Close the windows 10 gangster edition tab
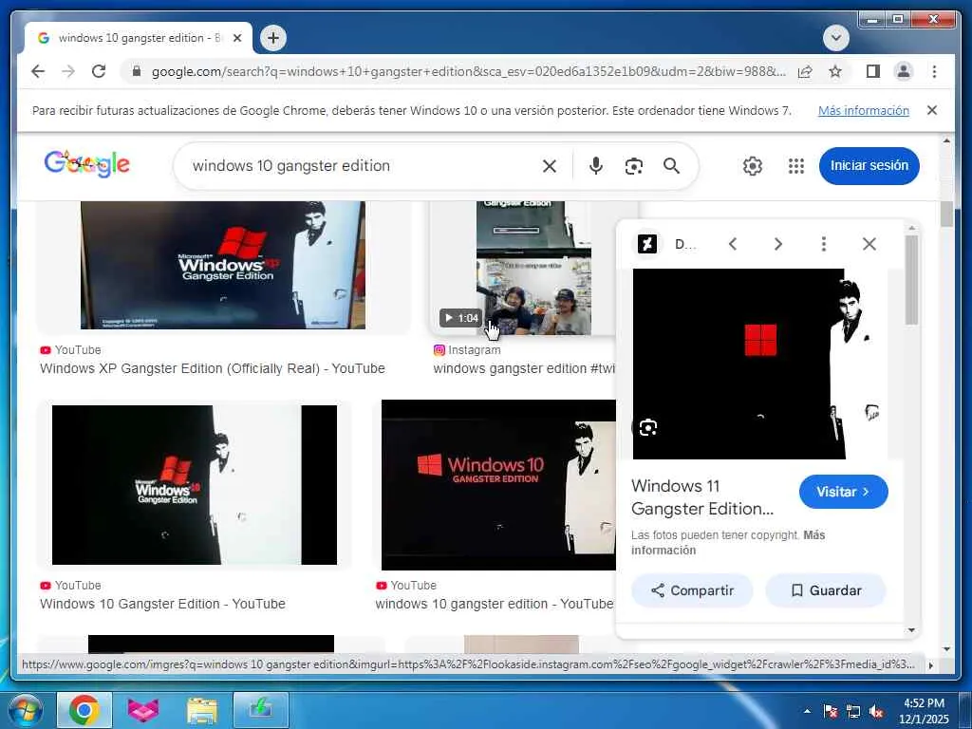 pos(236,38)
